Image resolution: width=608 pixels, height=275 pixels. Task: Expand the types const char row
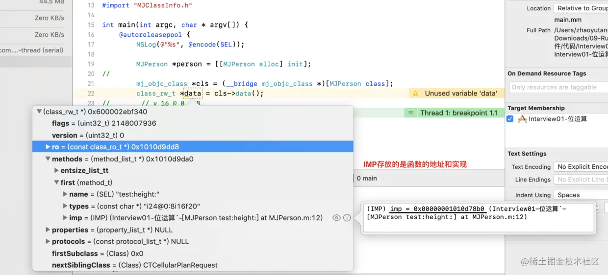66,206
